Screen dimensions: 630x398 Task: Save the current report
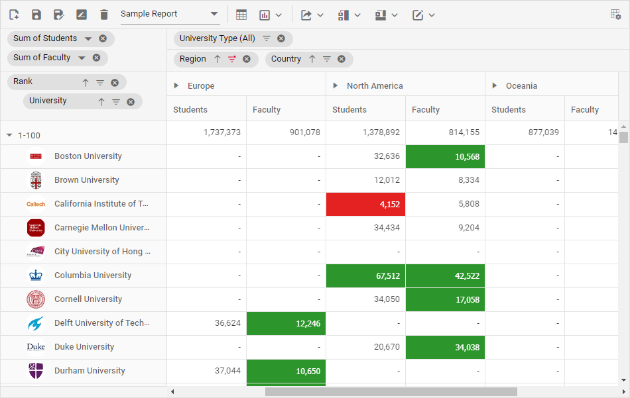click(36, 14)
